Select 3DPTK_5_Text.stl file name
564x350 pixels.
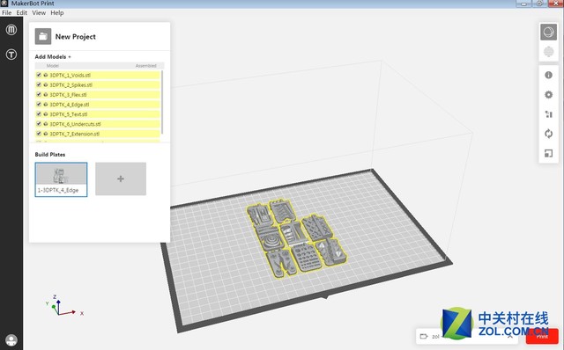pyautogui.click(x=69, y=114)
